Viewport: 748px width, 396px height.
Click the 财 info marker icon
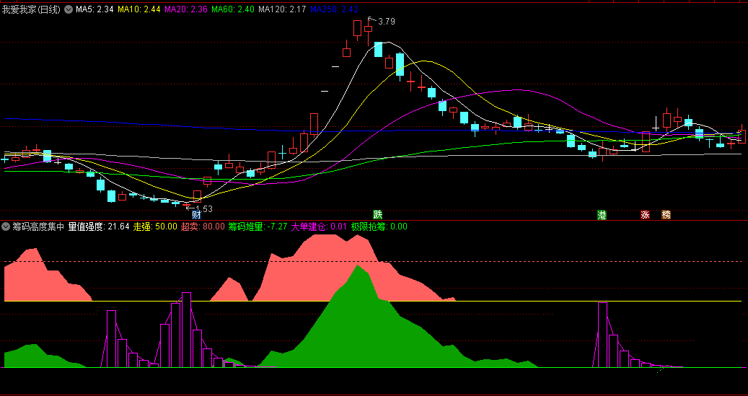point(197,215)
